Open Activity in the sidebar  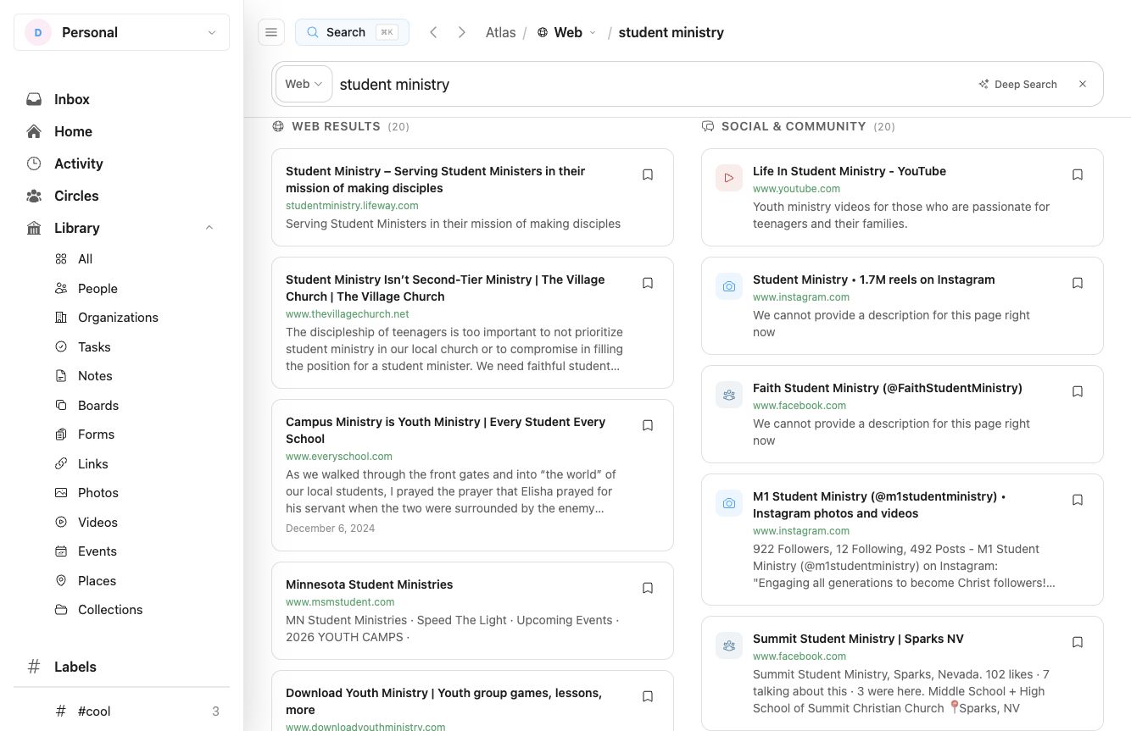121,163
